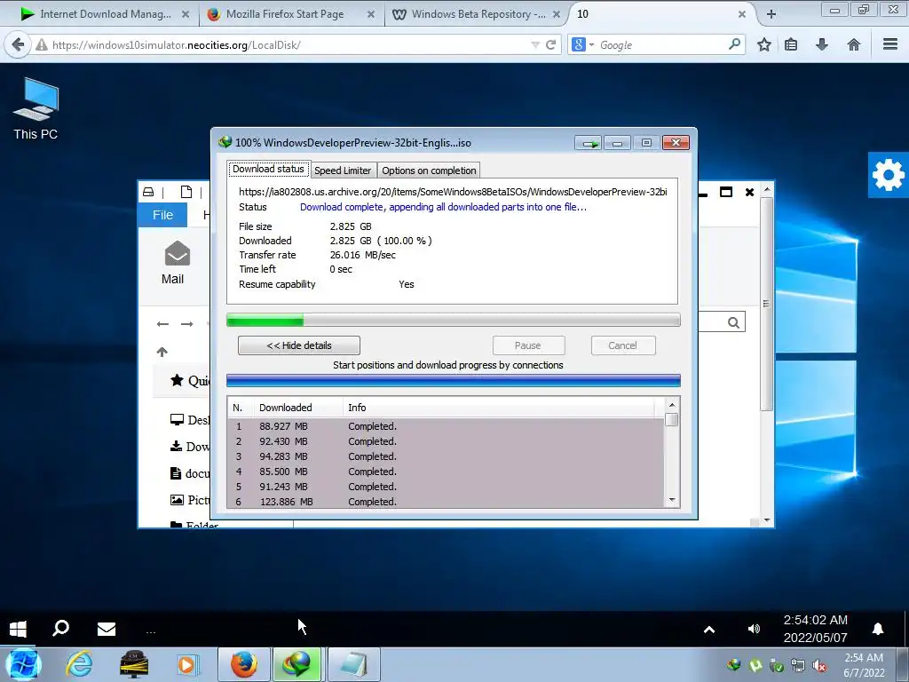Click the connections list scroll-down arrow
This screenshot has height=682, width=909.
[672, 500]
